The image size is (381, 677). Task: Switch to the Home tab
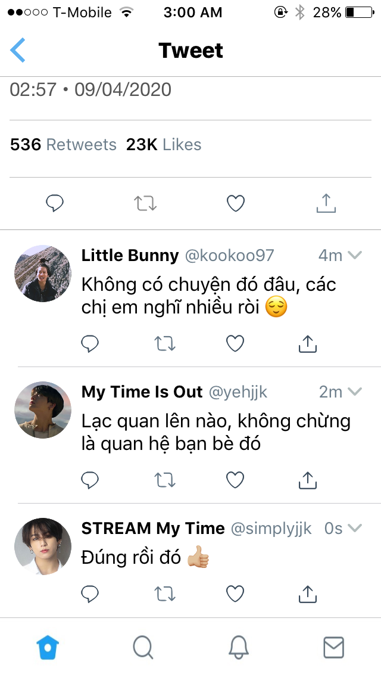48,648
